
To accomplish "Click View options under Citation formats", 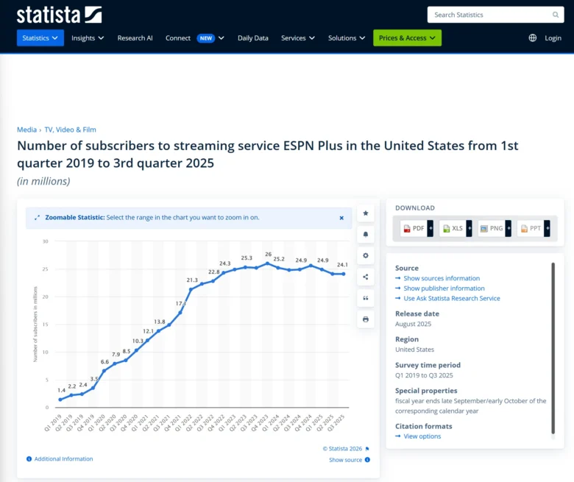I will (x=422, y=436).
